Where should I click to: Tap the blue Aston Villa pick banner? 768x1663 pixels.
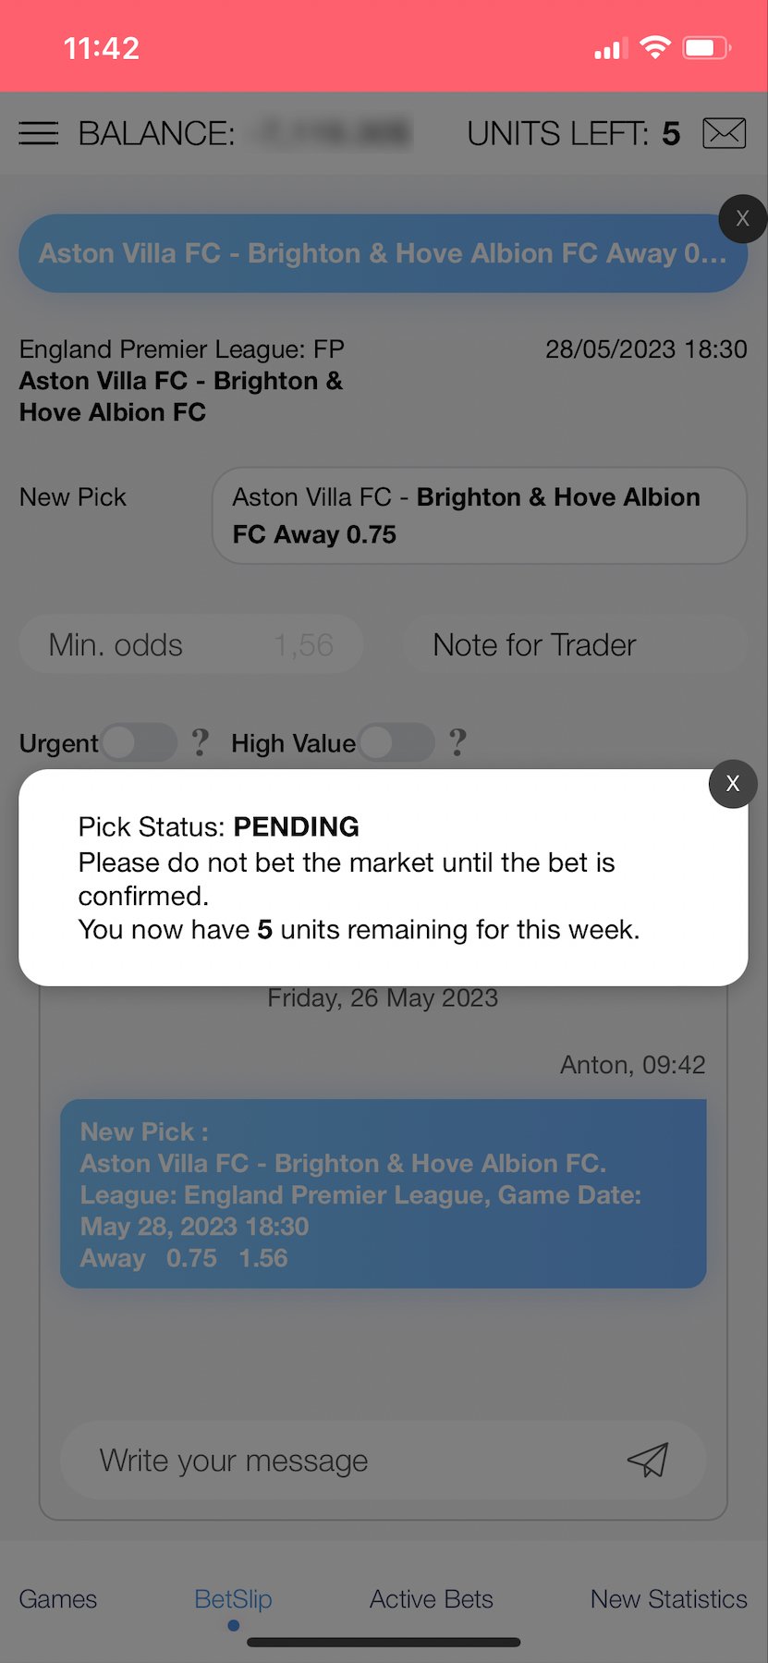[x=370, y=253]
